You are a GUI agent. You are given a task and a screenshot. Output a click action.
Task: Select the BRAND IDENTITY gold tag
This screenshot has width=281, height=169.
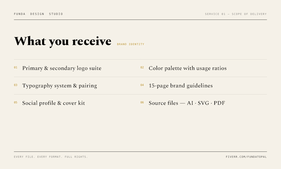131,44
